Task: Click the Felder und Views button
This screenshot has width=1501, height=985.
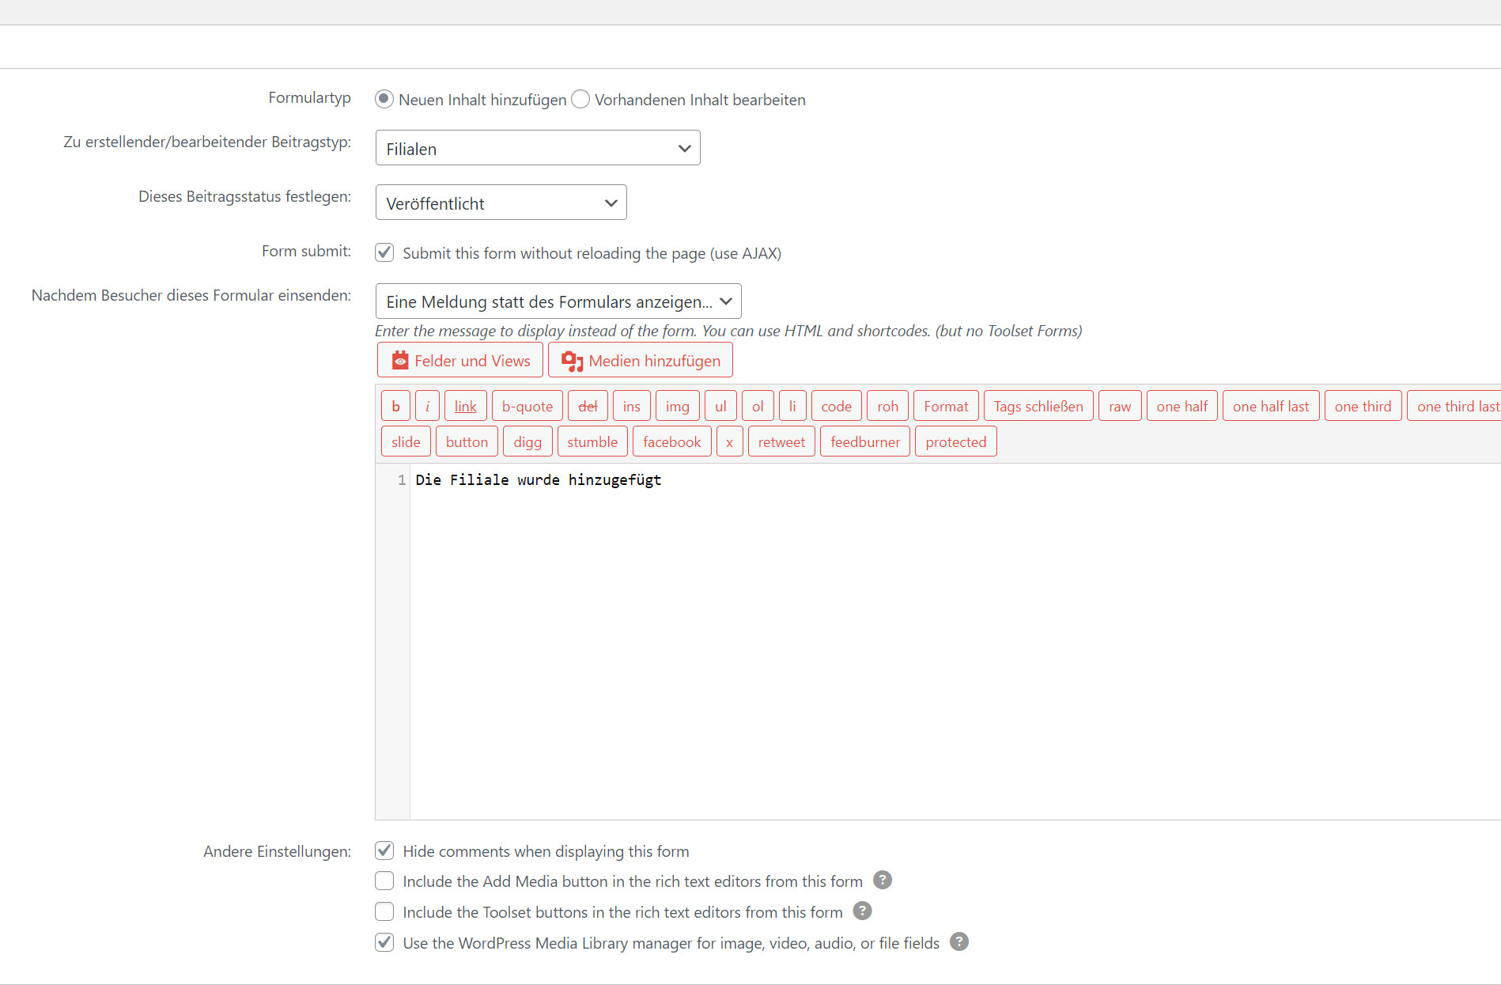Action: click(x=460, y=360)
